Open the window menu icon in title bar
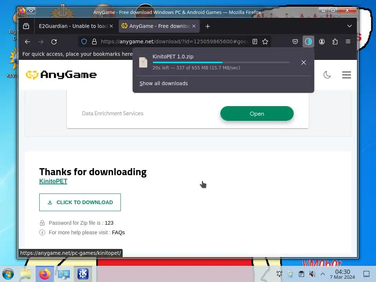Screen dimensions: 376x282 coord(22,11)
